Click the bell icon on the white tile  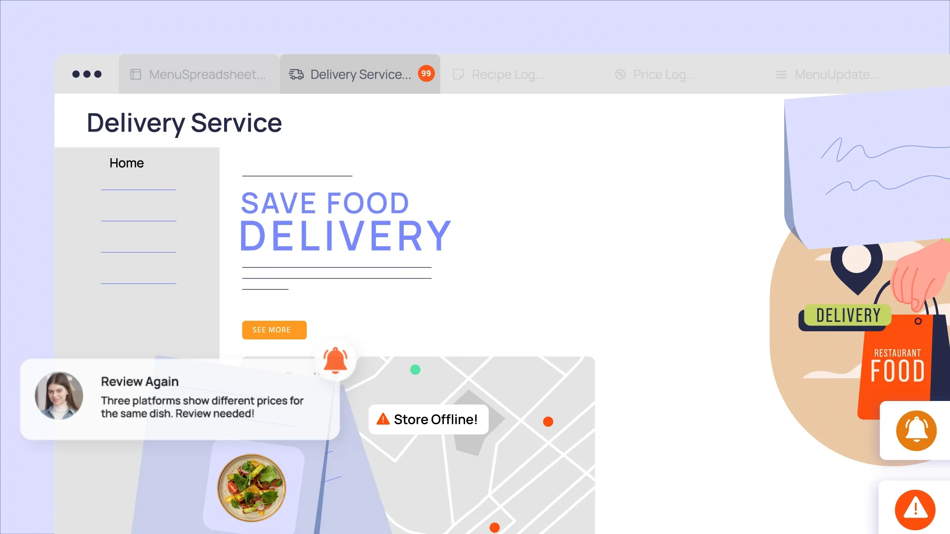pos(916,431)
